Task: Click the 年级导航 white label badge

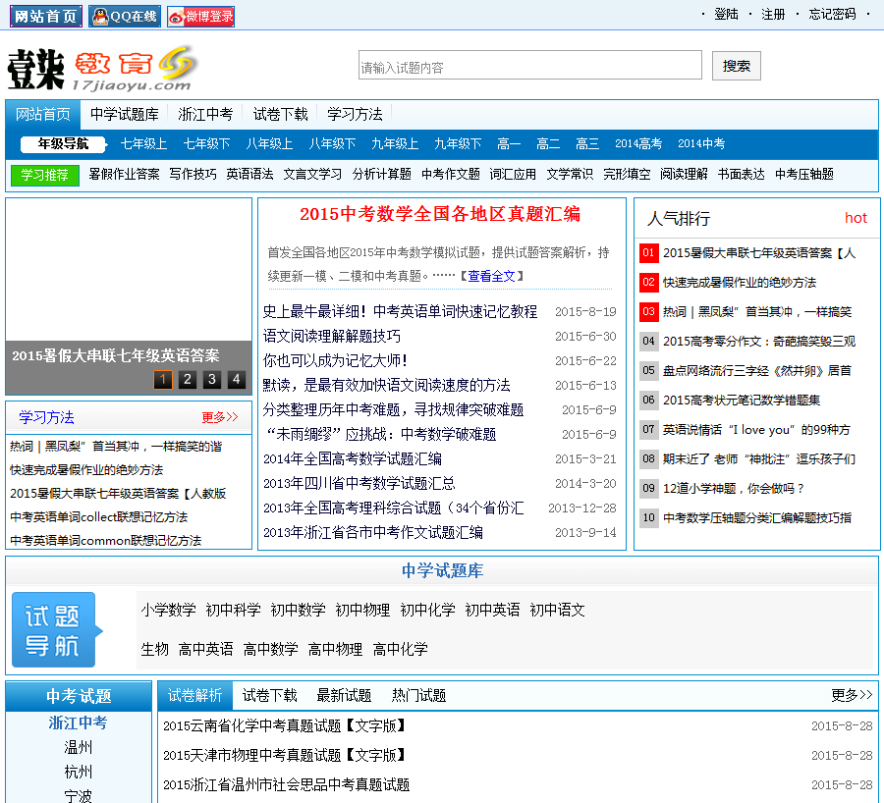Action: click(x=63, y=144)
